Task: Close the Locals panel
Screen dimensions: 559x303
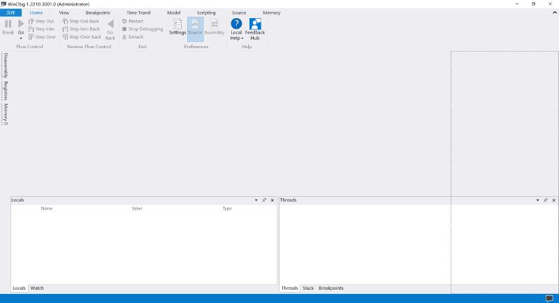Action: (x=273, y=200)
